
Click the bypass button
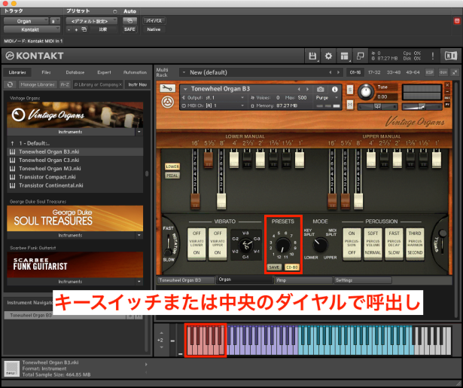[154, 21]
